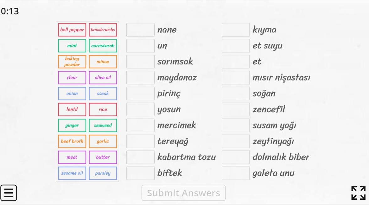369x206 pixels.
Task: Choose the 'cornstarch' word tile
Action: point(103,46)
